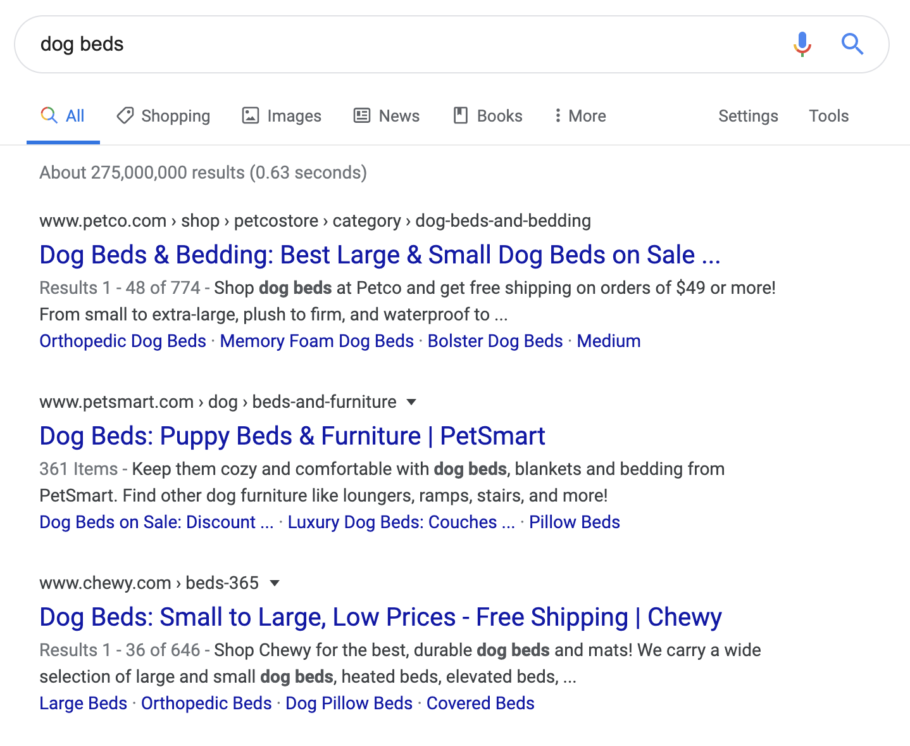Click 'About 275,000,000 results' stats text
This screenshot has width=910, height=746.
[203, 172]
